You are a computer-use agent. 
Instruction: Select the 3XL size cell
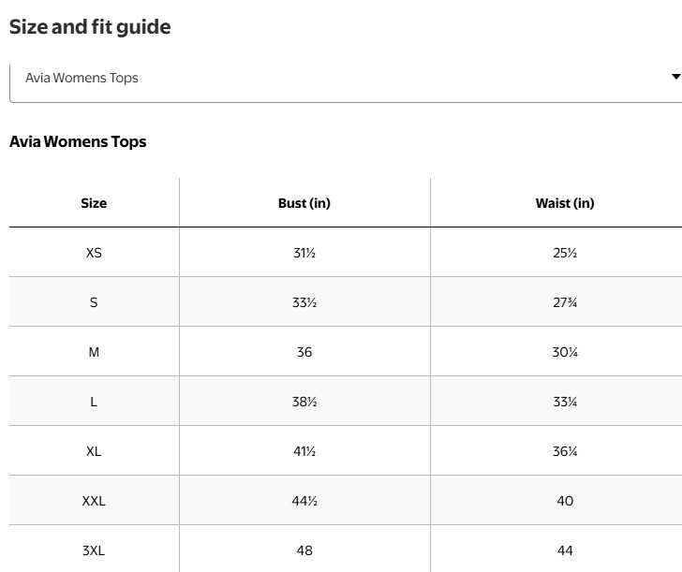94,550
